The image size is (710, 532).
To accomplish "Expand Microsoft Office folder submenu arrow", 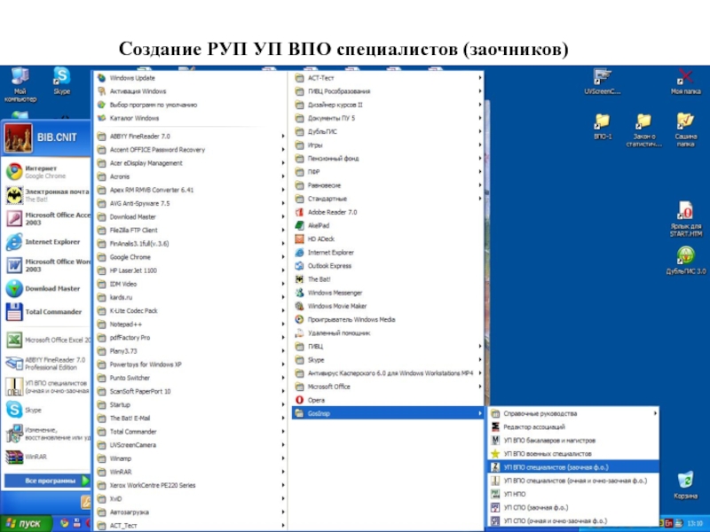I will (x=479, y=387).
